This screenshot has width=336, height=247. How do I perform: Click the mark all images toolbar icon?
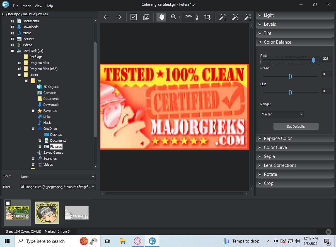pyautogui.click(x=146, y=17)
